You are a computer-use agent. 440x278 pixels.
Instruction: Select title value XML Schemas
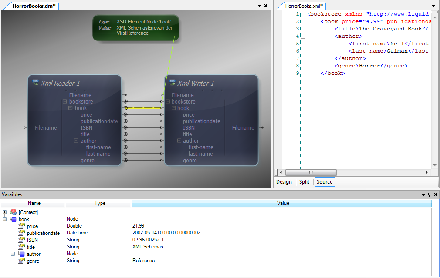coord(148,247)
